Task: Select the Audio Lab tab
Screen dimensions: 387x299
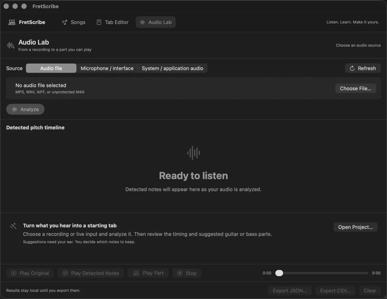Action: [x=156, y=22]
